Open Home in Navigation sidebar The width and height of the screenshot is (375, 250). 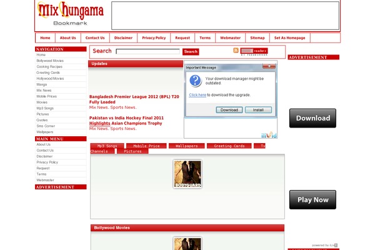click(x=41, y=55)
